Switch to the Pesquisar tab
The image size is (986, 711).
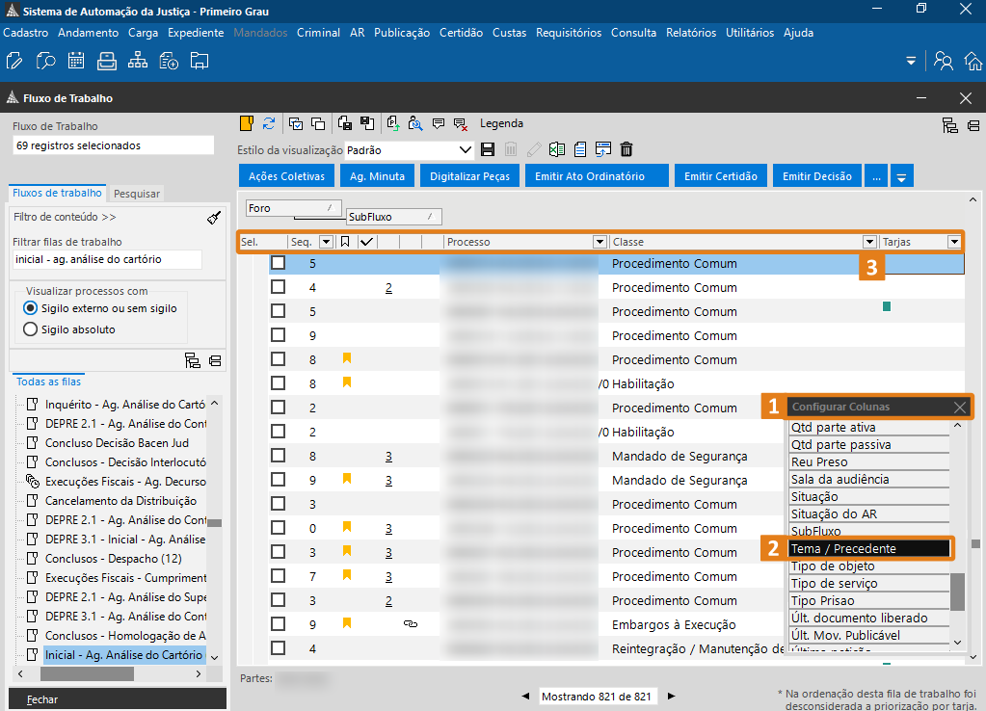tap(137, 194)
